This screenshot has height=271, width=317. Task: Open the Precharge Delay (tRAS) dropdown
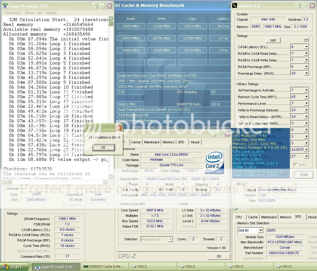[x=306, y=73]
